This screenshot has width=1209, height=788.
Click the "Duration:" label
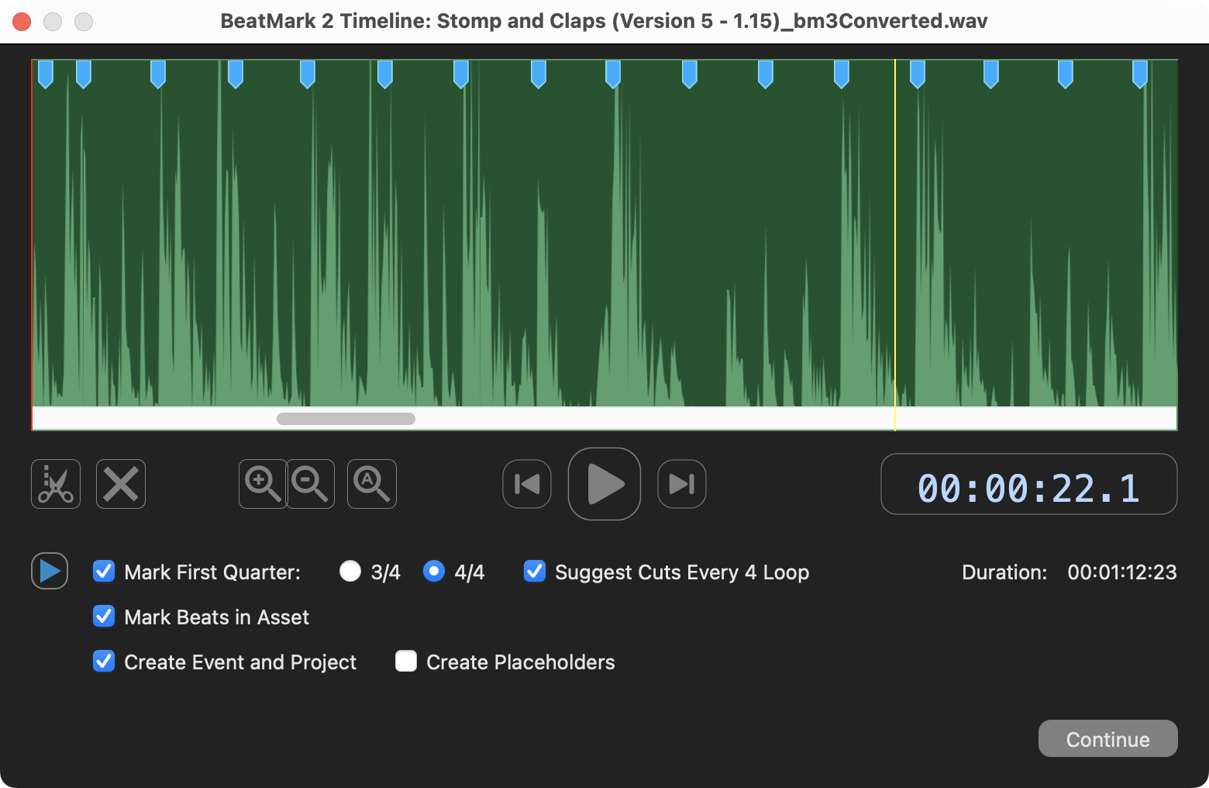pyautogui.click(x=1004, y=572)
